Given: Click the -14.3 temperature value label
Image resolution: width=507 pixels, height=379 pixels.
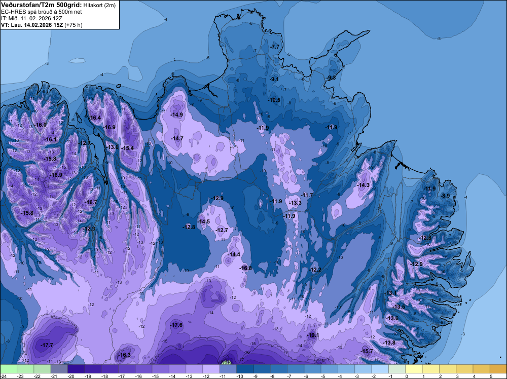Looking at the screenshot, I should (x=363, y=185).
